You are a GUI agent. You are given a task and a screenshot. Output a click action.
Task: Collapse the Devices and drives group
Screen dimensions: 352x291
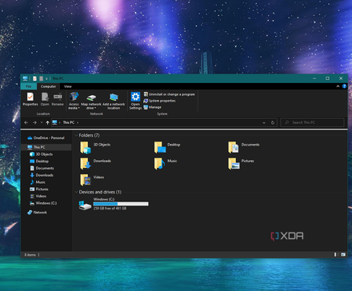click(76, 192)
